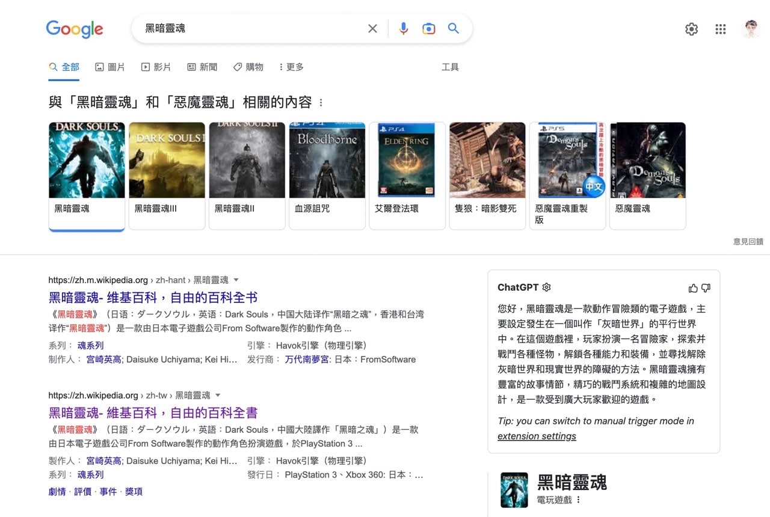Open ChatGPT extension settings gear
Image resolution: width=770 pixels, height=517 pixels.
(546, 287)
